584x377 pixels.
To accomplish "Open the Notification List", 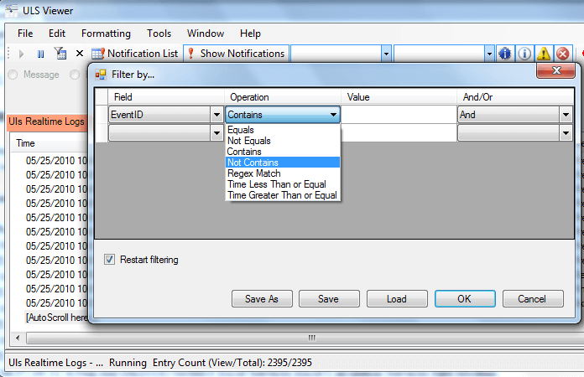I will click(x=136, y=54).
